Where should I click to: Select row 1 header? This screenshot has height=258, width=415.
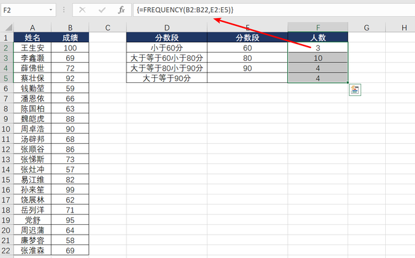[x=6, y=38]
